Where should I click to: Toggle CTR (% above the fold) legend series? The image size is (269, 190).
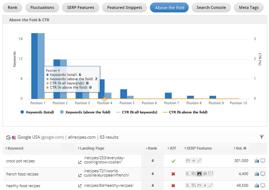tap(185, 112)
